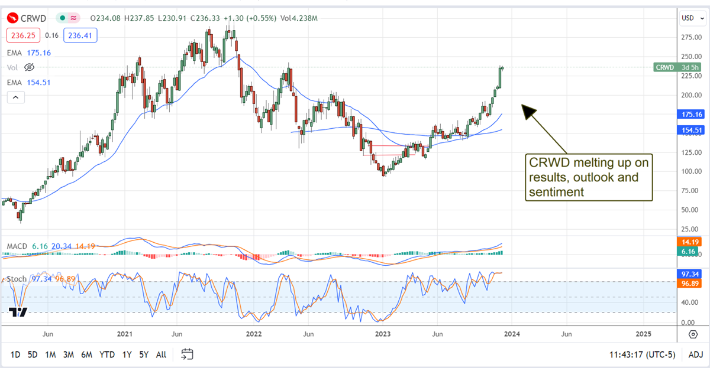Viewport: 710px width, 368px height.
Task: Set time range to All
Action: [x=161, y=354]
